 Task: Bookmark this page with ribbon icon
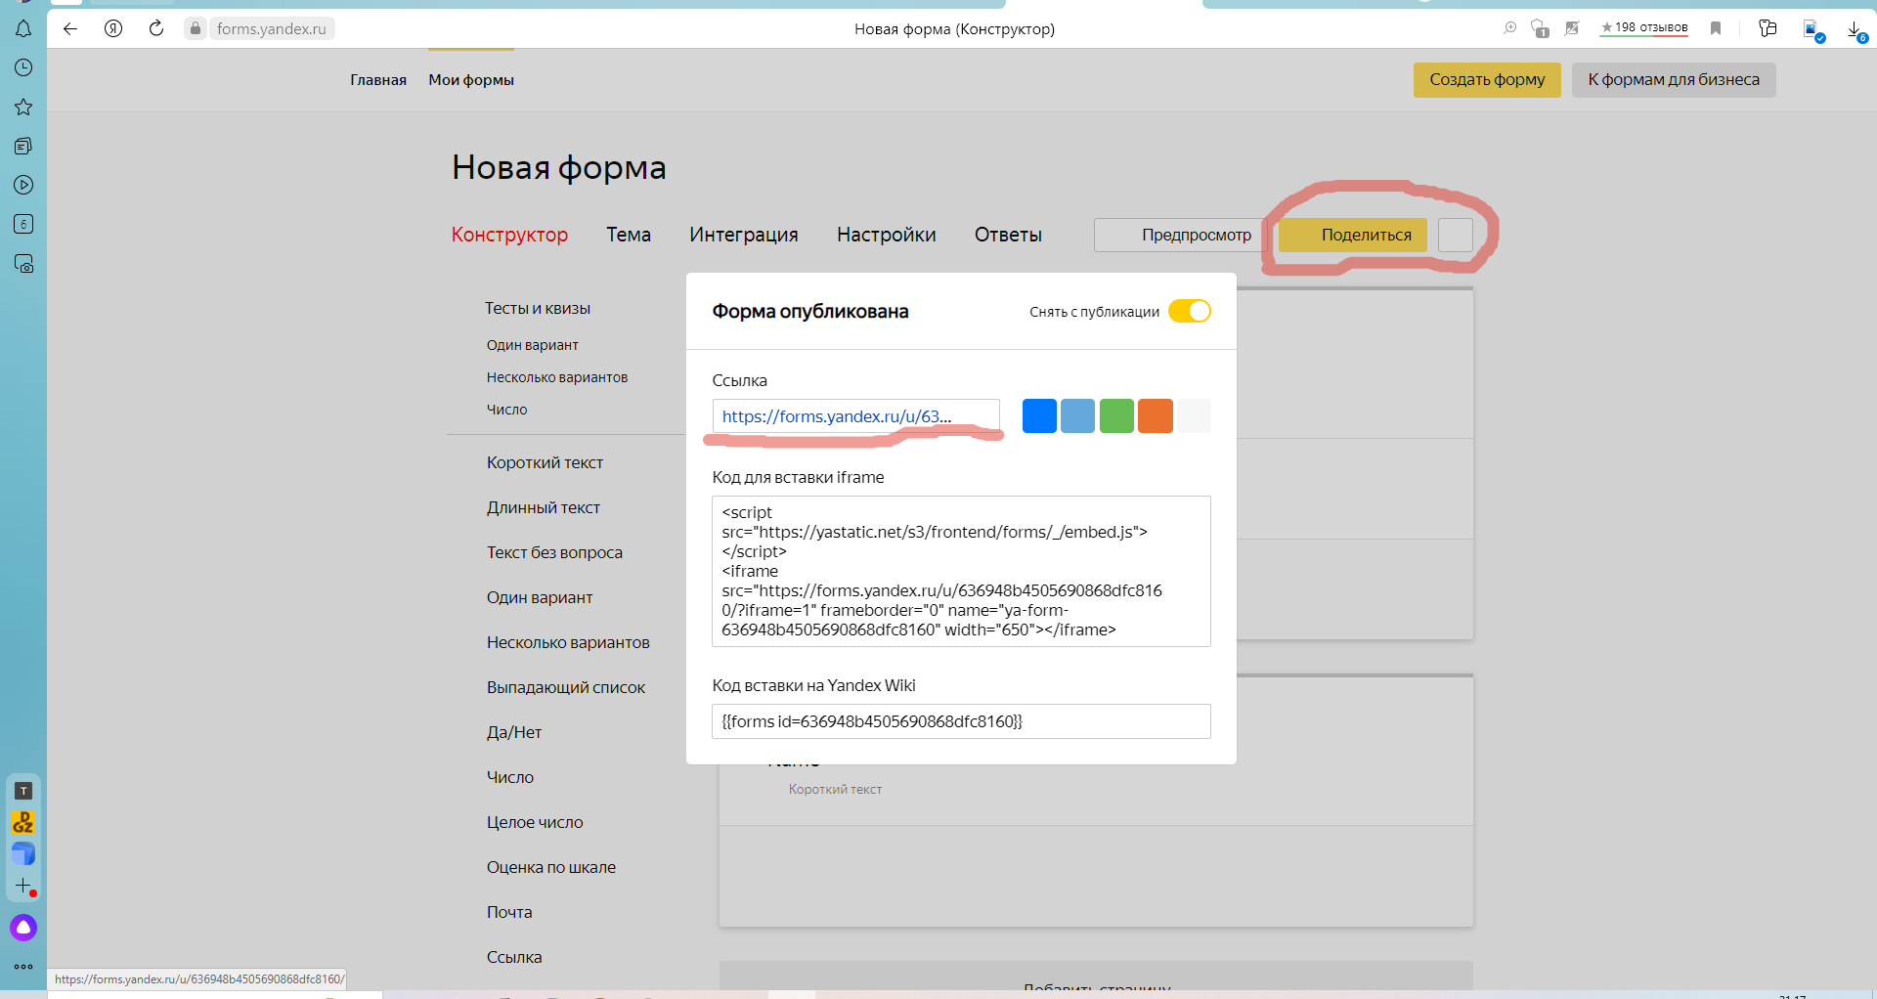[1716, 28]
